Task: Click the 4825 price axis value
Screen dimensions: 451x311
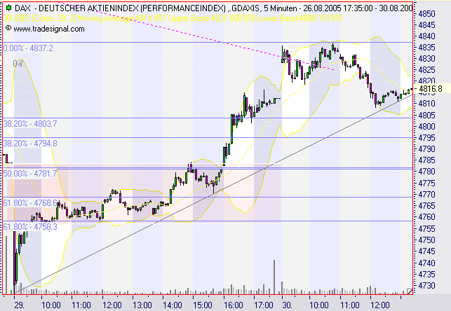Action: click(427, 70)
